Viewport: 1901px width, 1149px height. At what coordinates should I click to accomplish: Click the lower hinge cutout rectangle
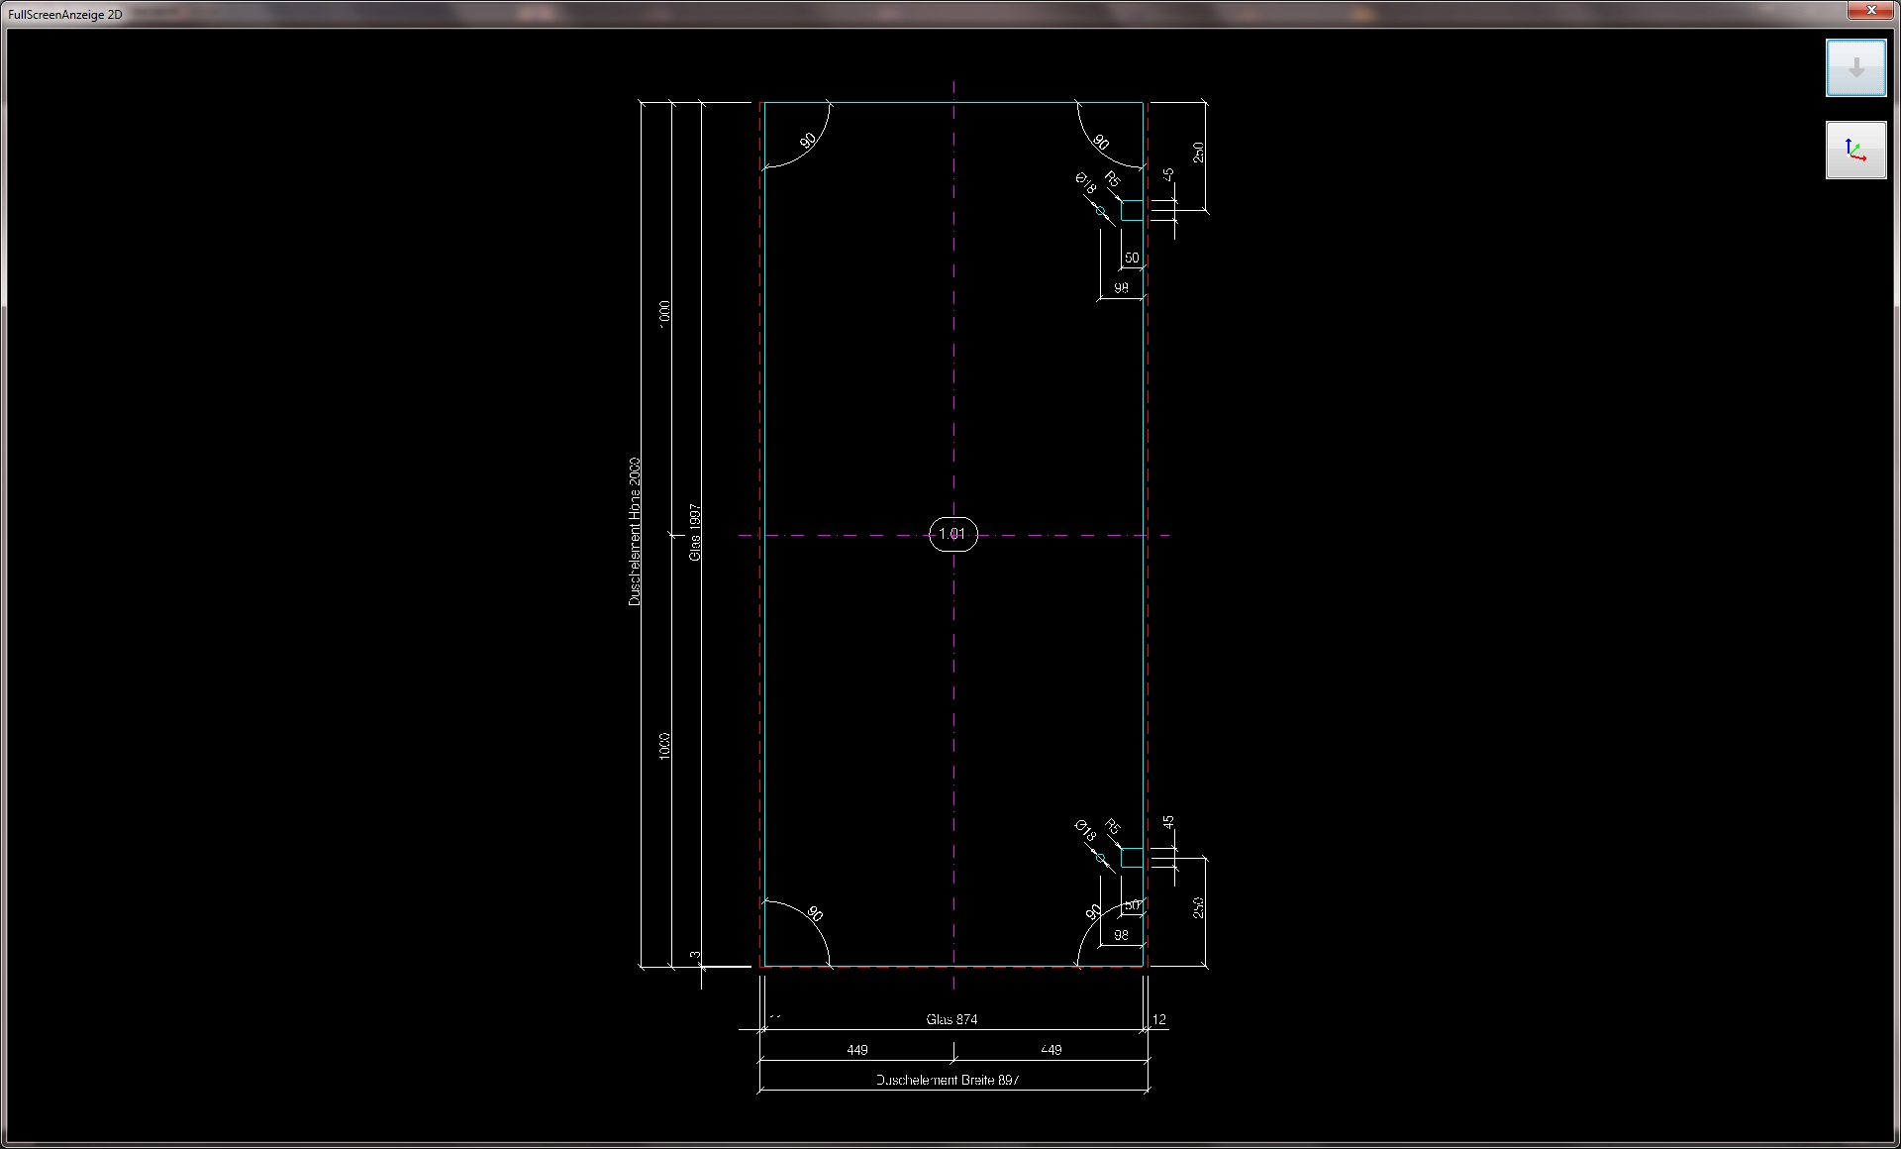tap(1132, 858)
